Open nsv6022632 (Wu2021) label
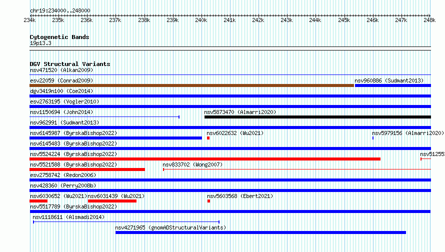Image resolution: width=445 pixels, height=252 pixels. [235, 133]
